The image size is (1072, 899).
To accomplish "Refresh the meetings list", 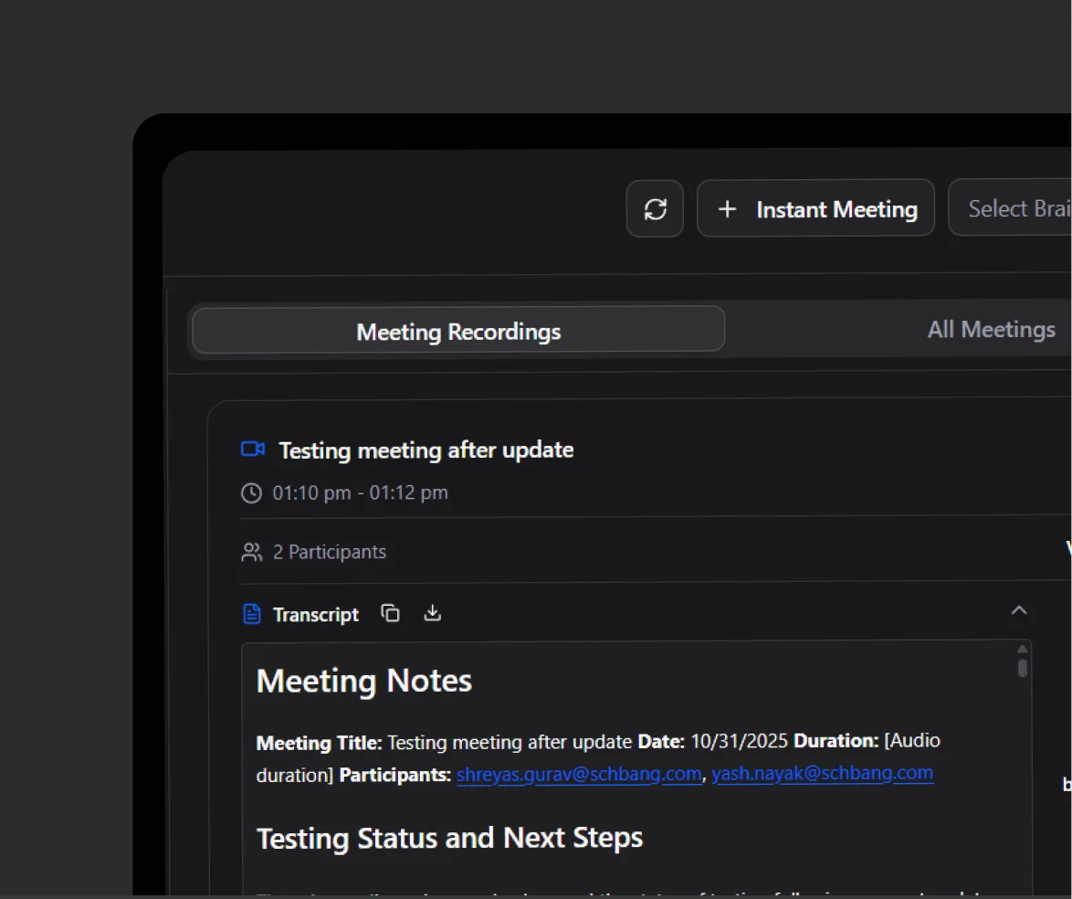I will [655, 209].
